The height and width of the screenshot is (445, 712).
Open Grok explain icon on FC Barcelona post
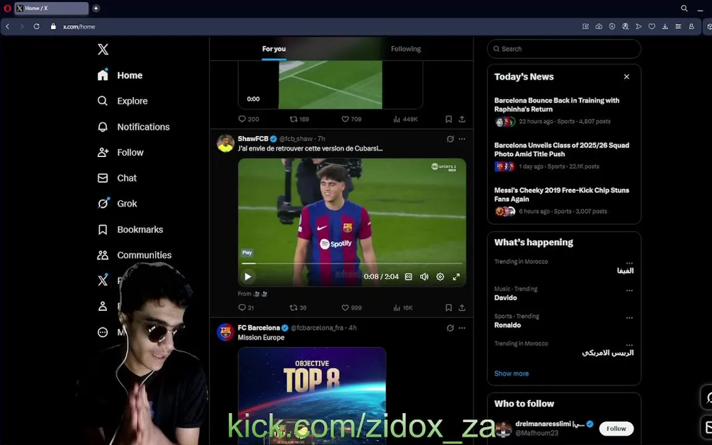[x=450, y=328]
